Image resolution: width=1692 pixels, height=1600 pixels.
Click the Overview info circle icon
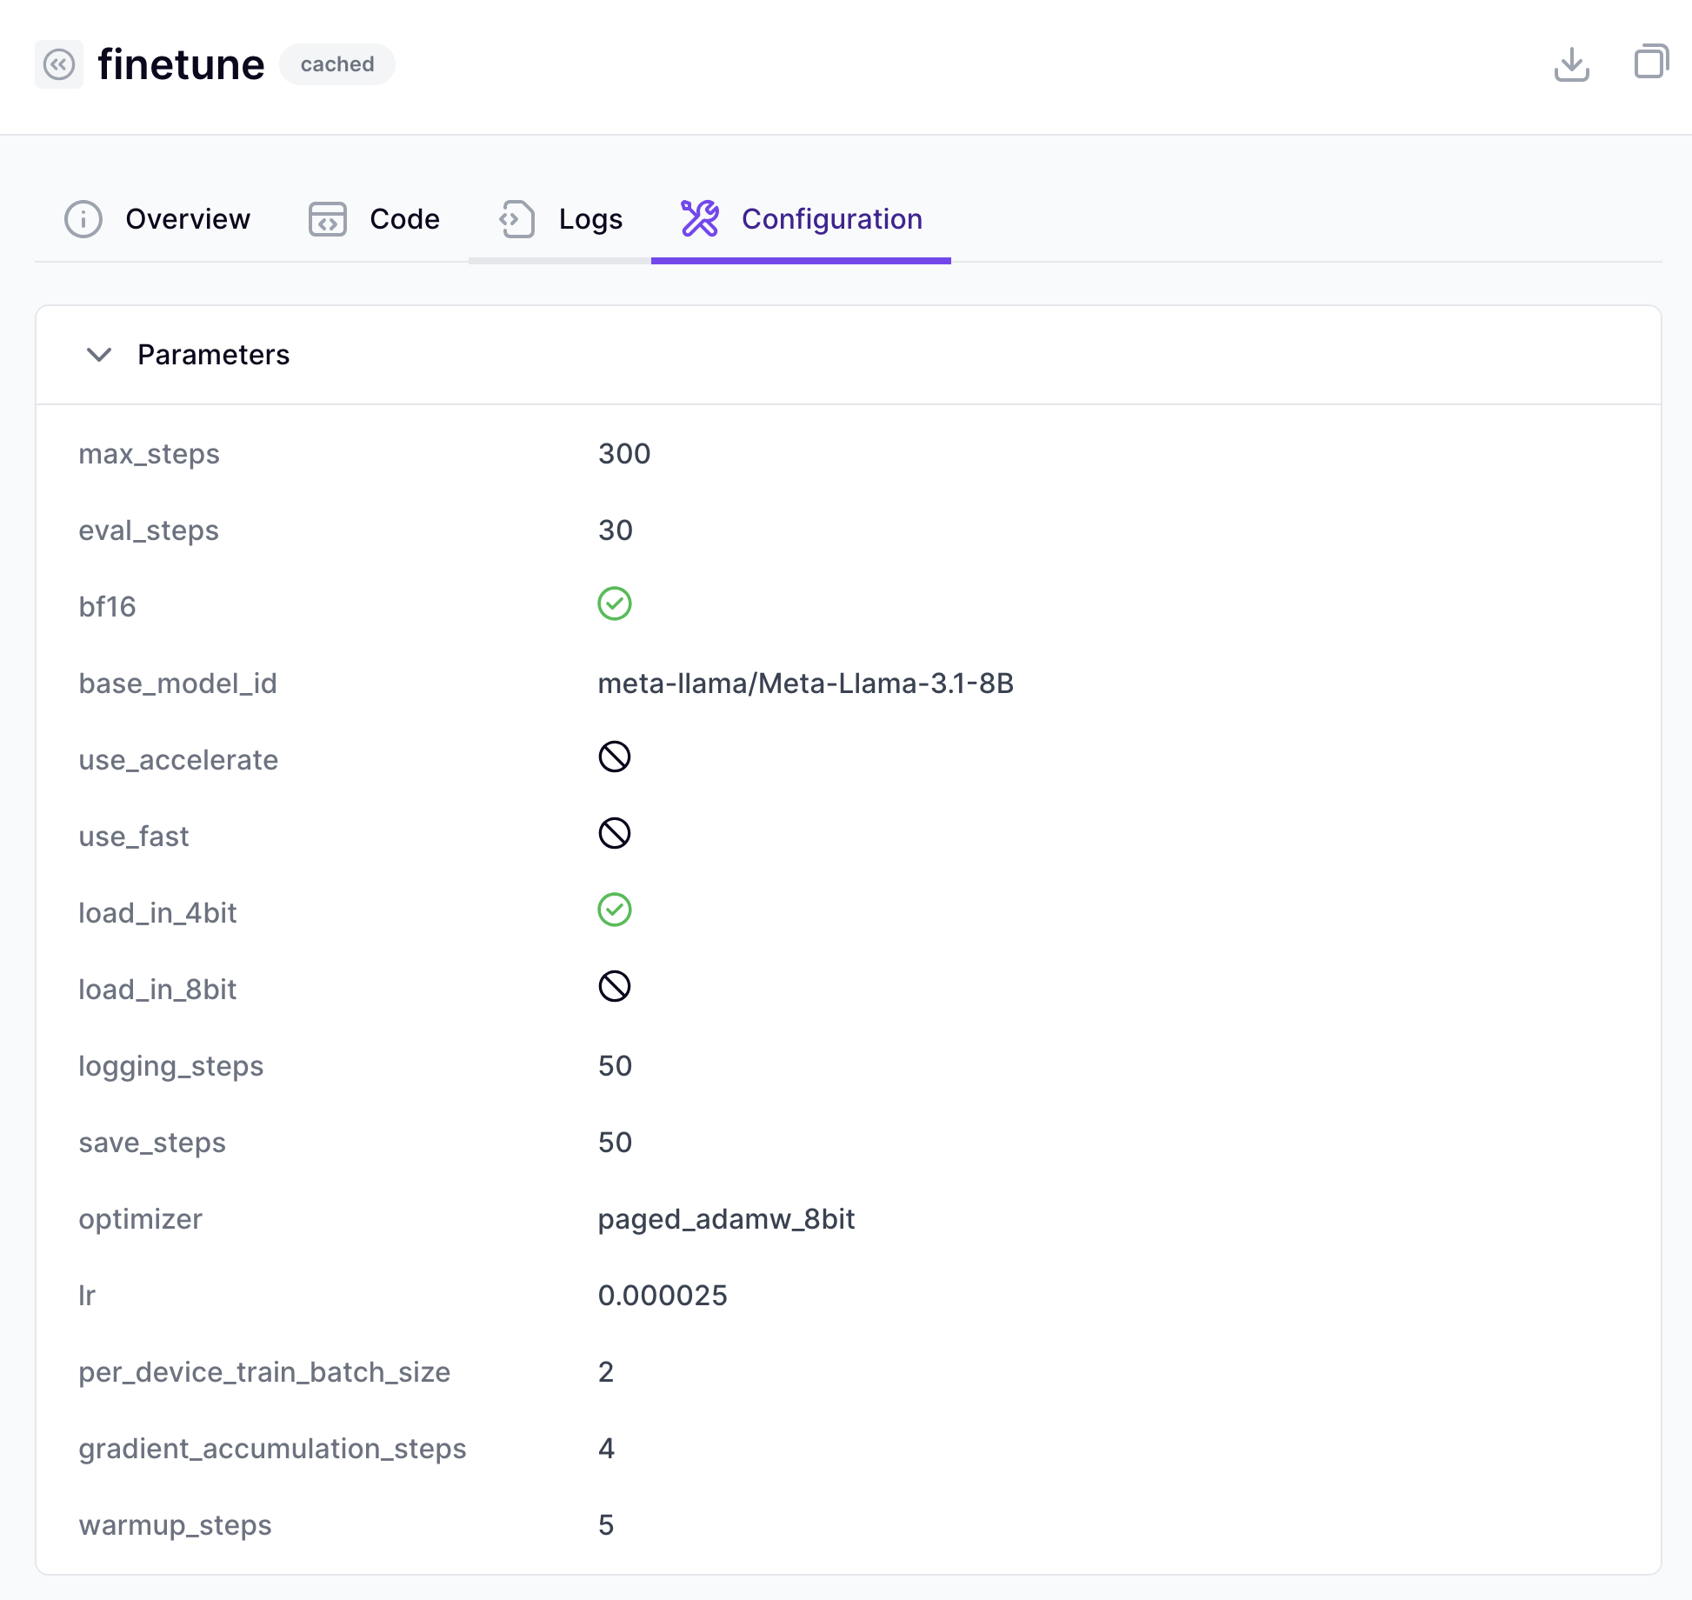click(83, 219)
